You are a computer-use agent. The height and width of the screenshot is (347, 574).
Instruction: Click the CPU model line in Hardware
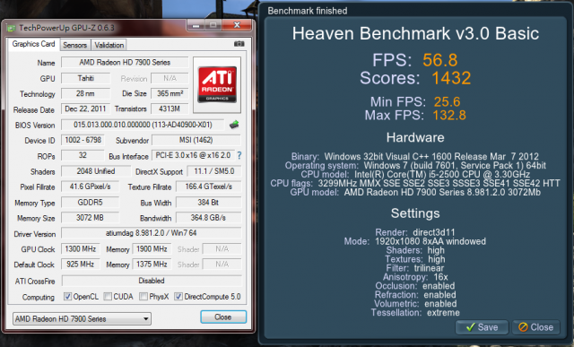(x=415, y=175)
